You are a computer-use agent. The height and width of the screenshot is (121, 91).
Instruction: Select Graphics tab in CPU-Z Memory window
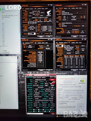[x=39, y=43]
